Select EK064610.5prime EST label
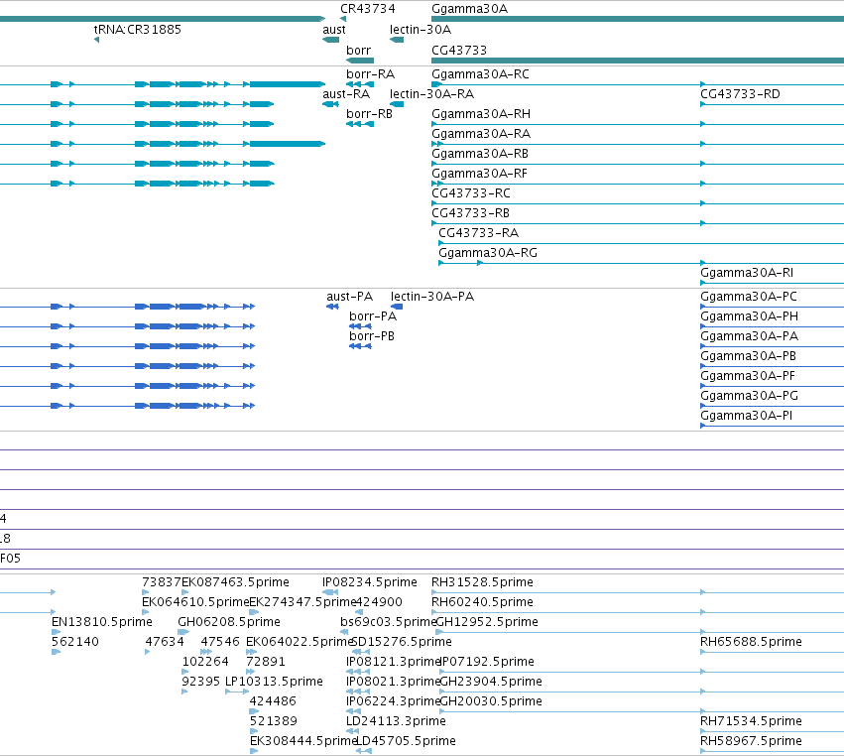The width and height of the screenshot is (844, 756). pos(195,602)
